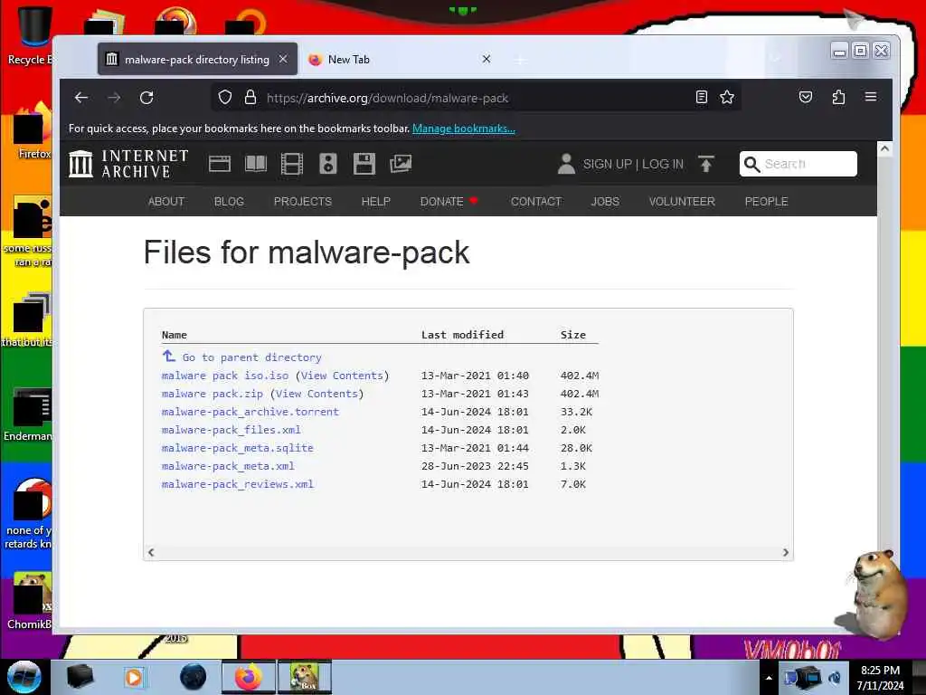Click the Archive Search input box

(x=798, y=164)
